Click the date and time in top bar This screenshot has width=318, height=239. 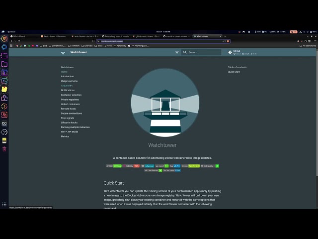point(163,32)
